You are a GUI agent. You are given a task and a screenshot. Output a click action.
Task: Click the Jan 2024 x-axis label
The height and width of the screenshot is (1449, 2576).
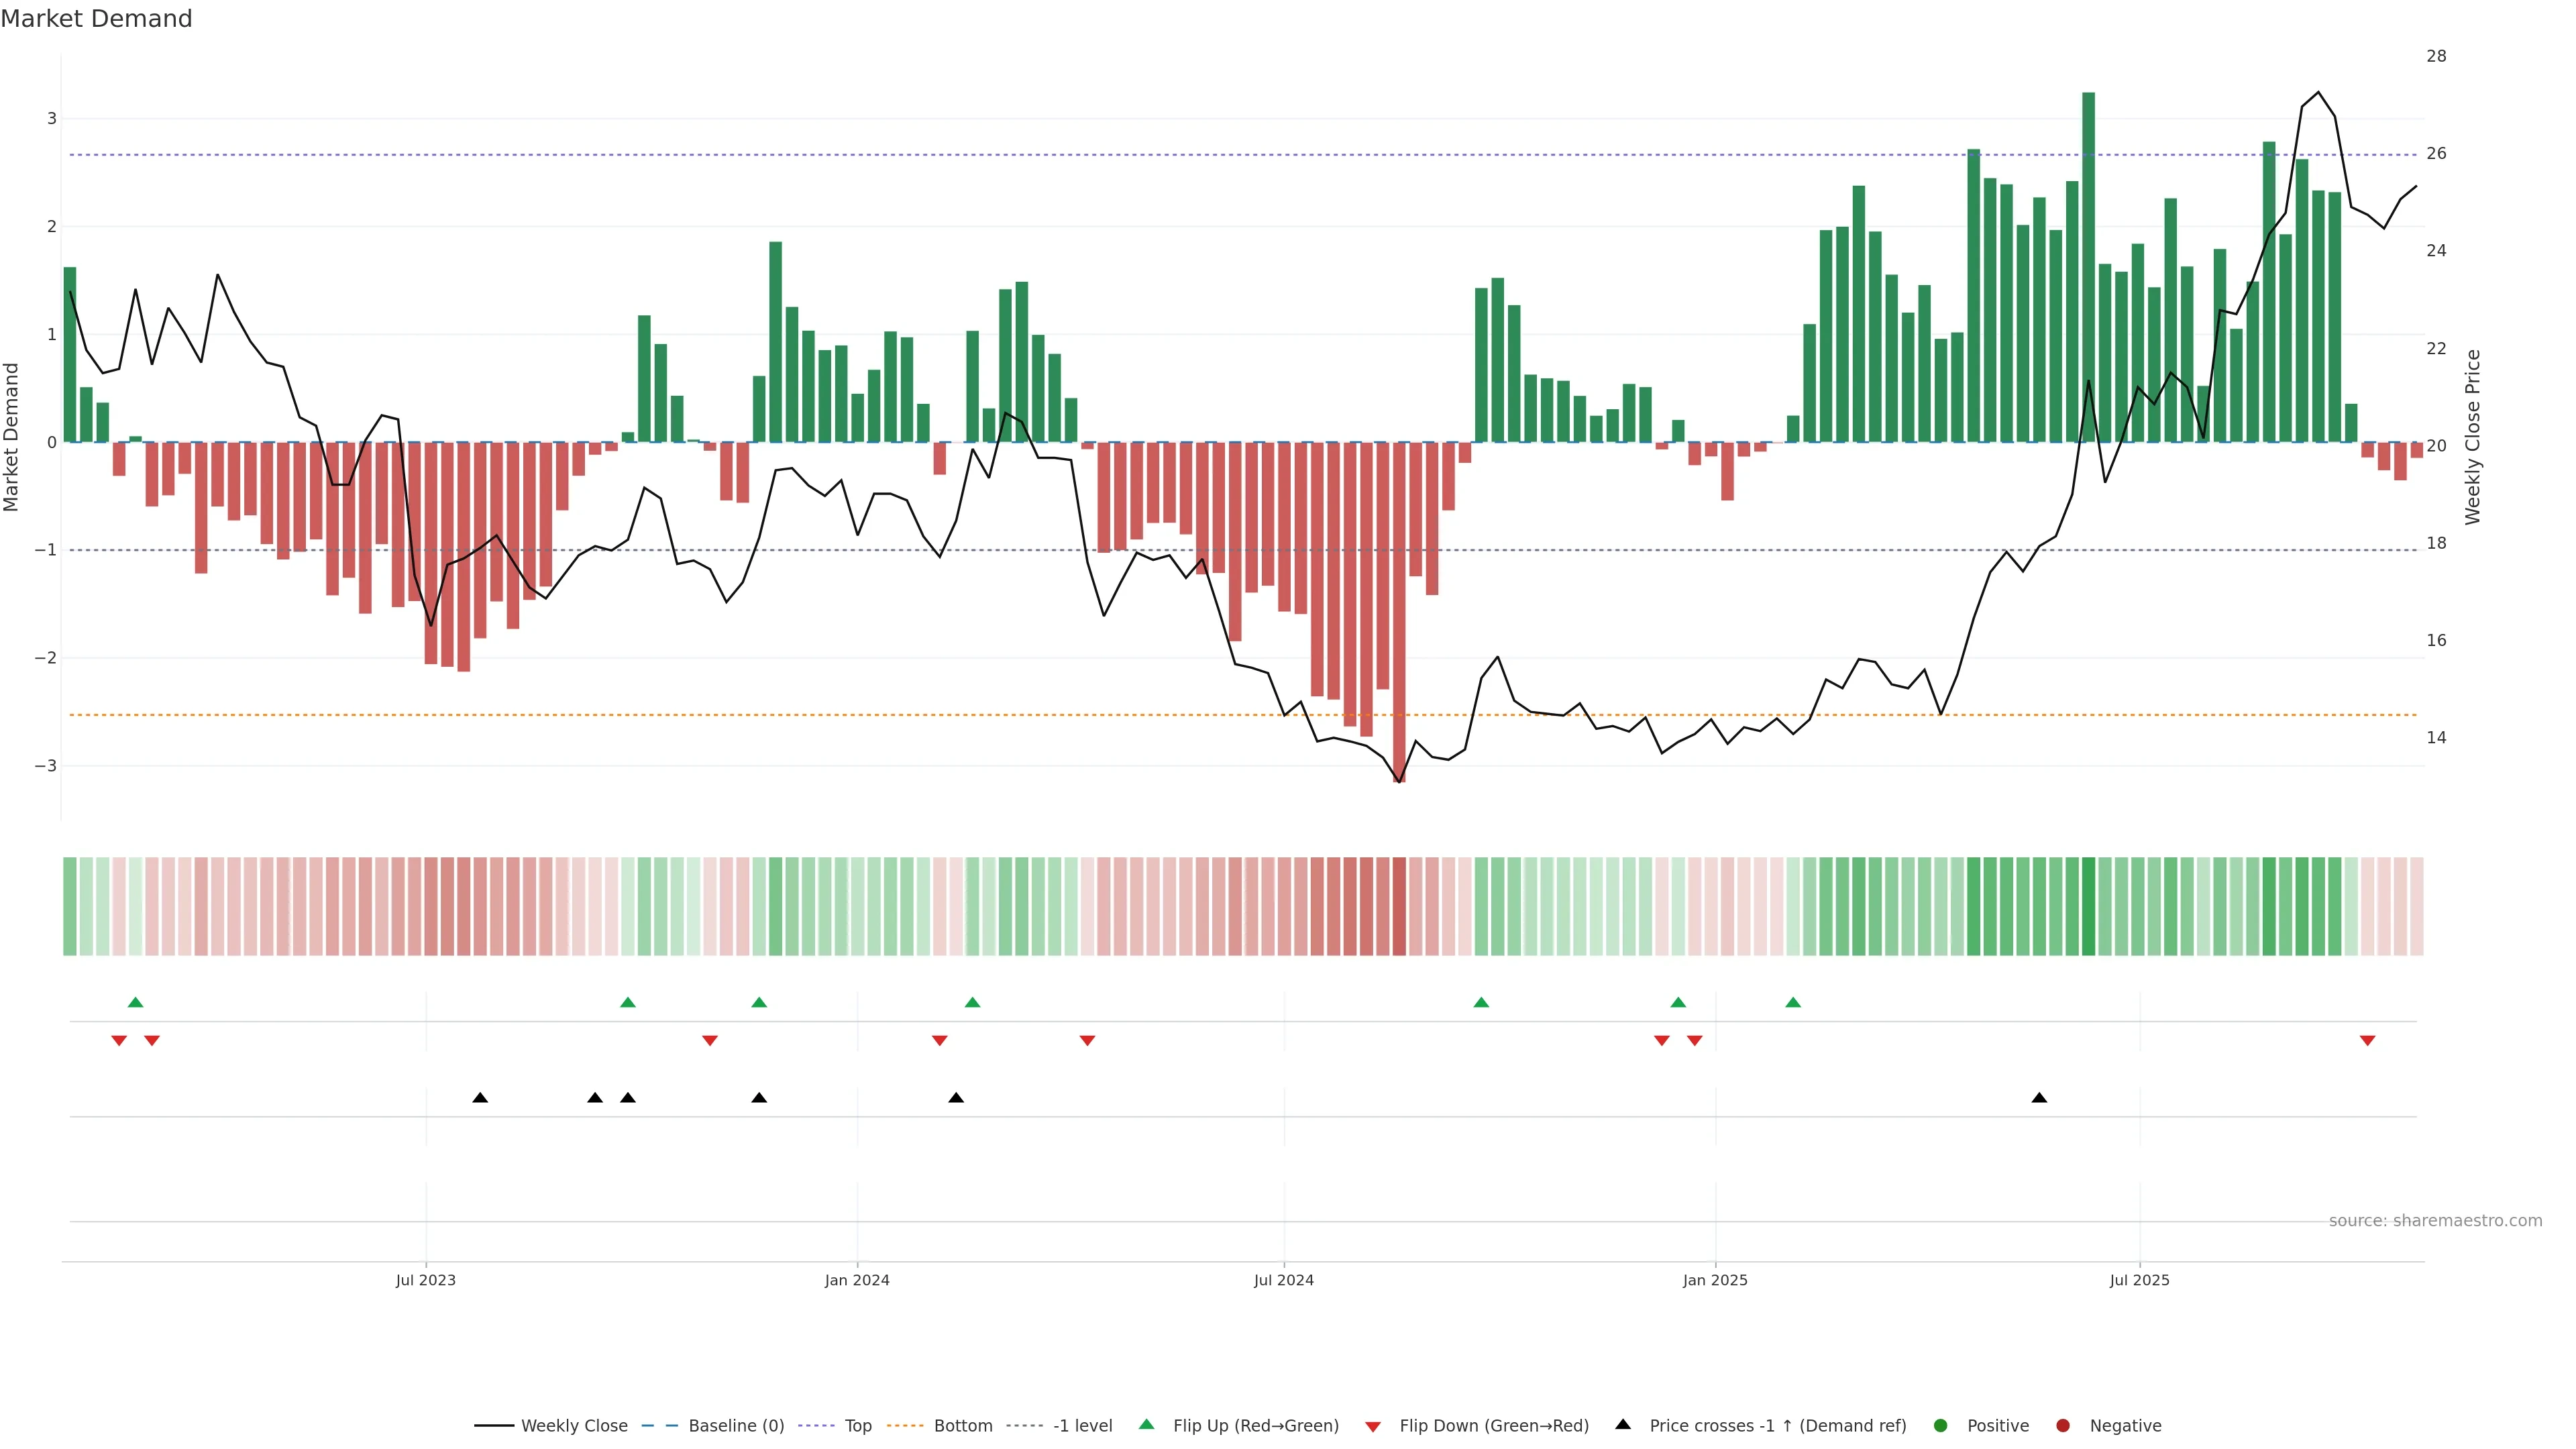[x=857, y=1281]
